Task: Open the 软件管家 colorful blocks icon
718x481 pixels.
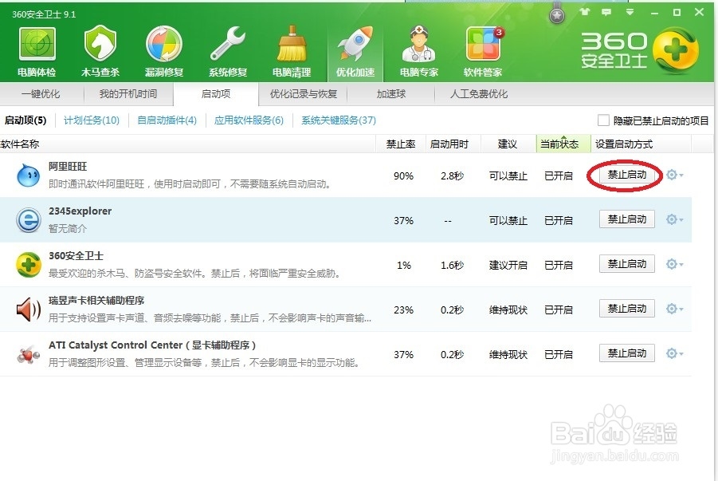Action: coord(483,44)
